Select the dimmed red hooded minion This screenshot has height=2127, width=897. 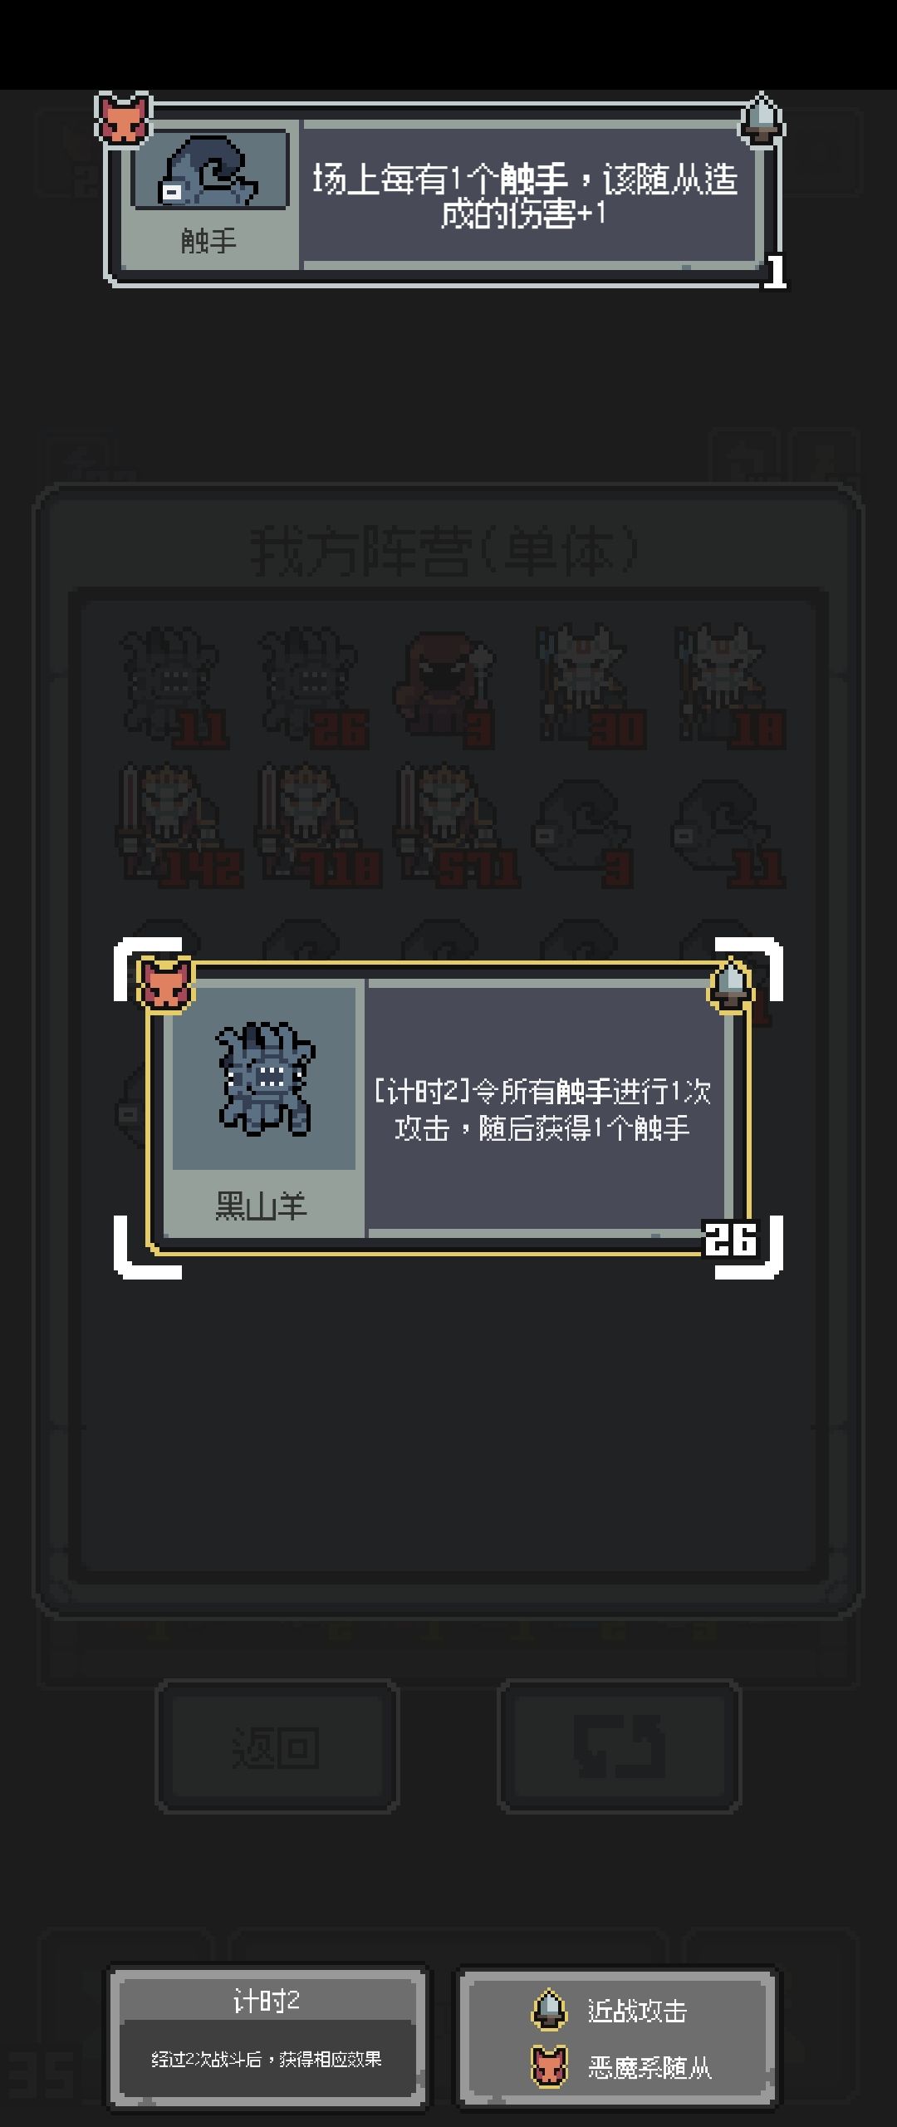point(447,688)
